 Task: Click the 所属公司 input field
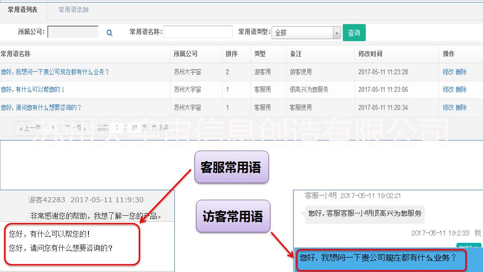tap(73, 32)
